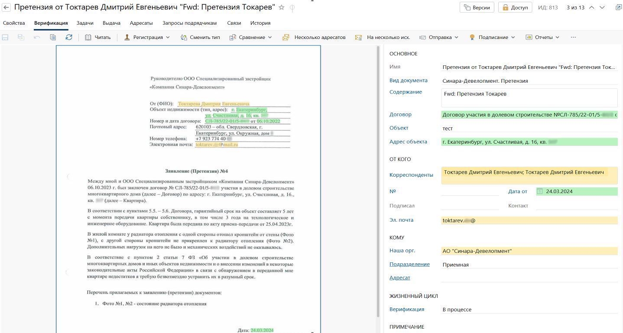
Task: Click the Сменить тип toolbar button
Action: click(x=200, y=37)
